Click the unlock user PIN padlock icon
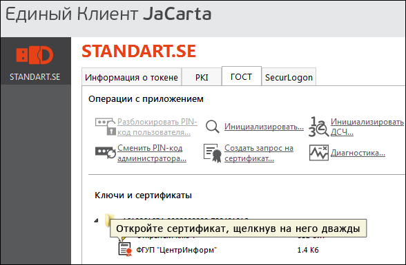Image resolution: width=406 pixels, height=265 pixels. (105, 127)
